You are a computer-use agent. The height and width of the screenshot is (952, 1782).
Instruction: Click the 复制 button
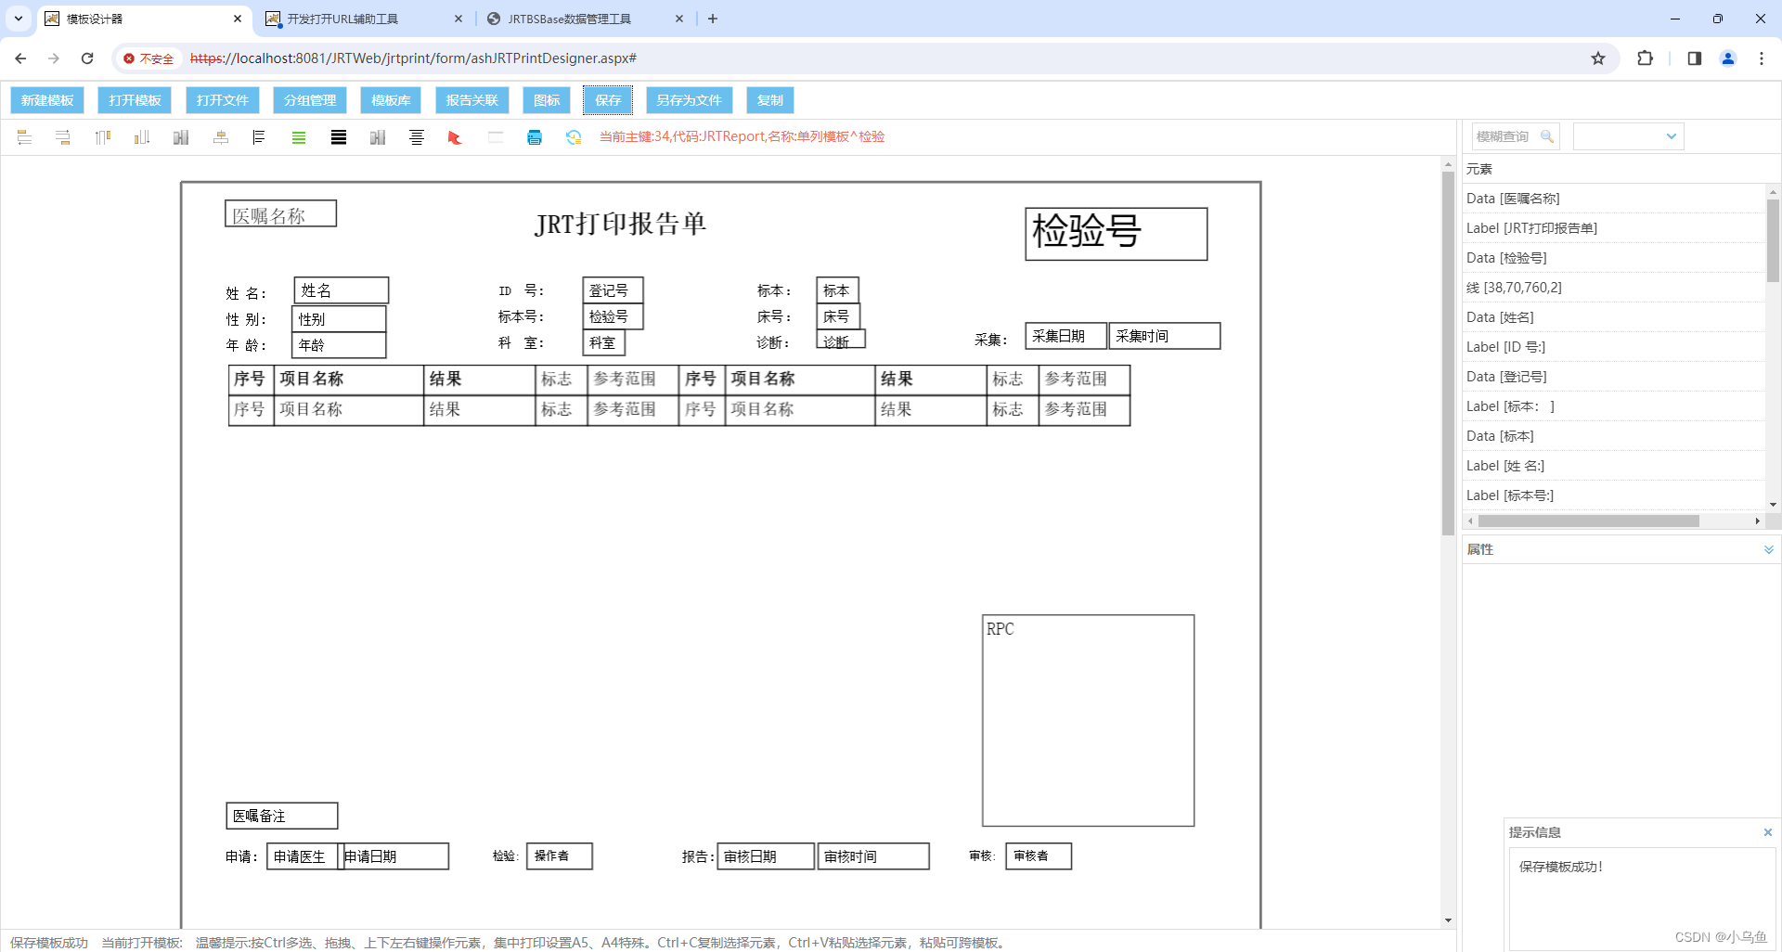[770, 100]
